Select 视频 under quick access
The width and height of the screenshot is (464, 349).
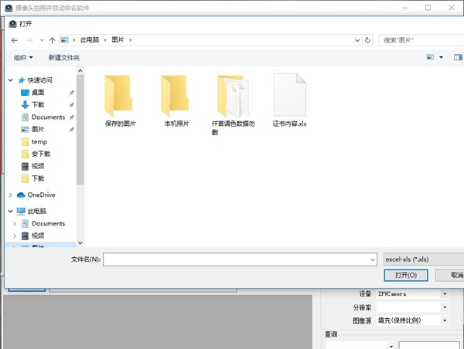38,166
